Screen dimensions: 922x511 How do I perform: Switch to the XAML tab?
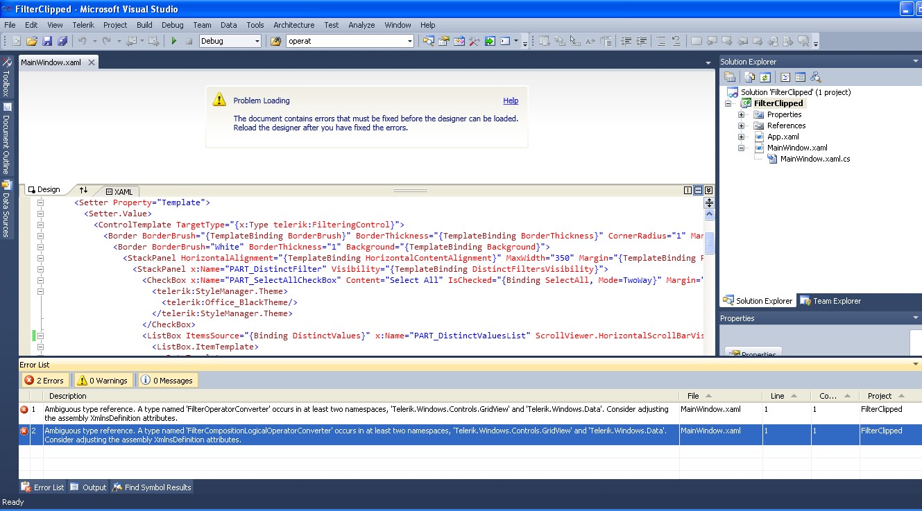click(x=119, y=191)
